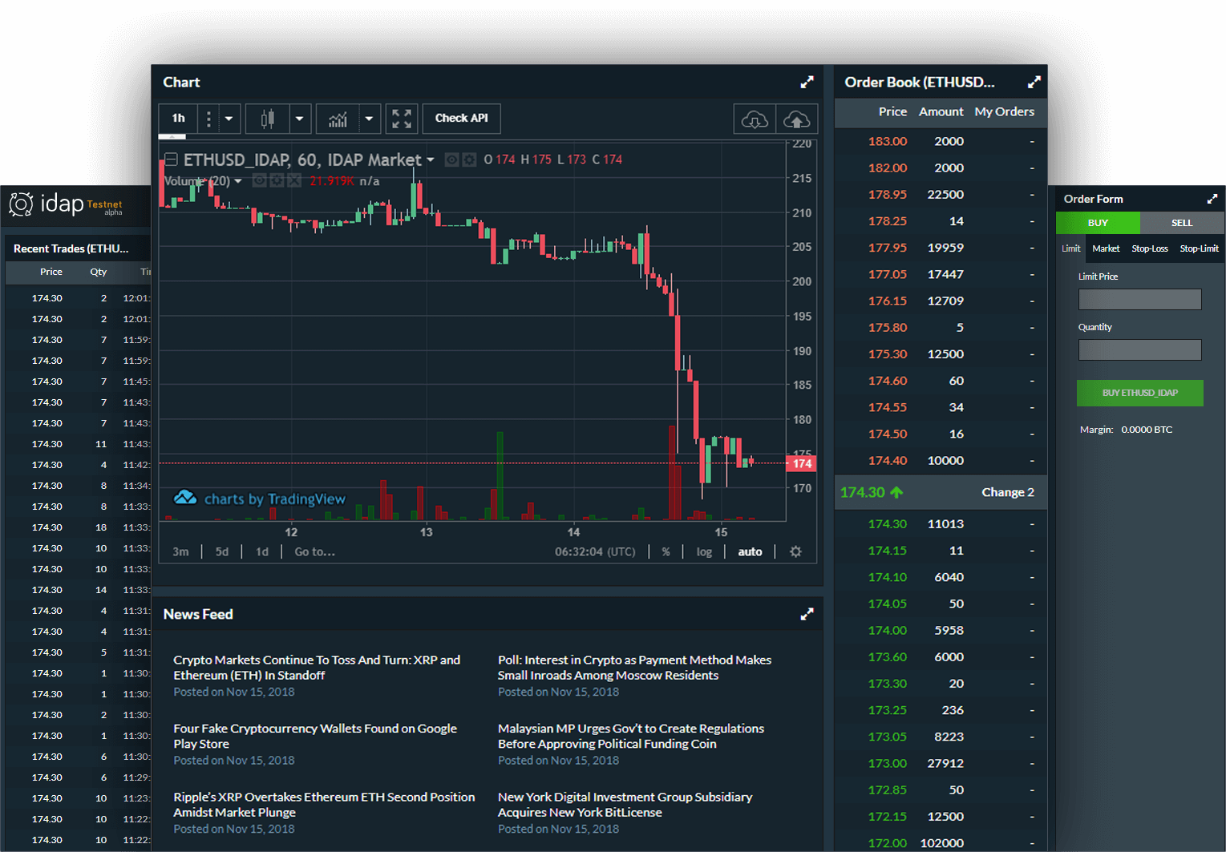The width and height of the screenshot is (1226, 852).
Task: Select the 173.00 bid order row
Action: (x=941, y=764)
